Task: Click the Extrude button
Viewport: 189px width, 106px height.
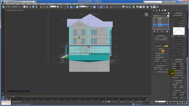Action: coord(174,64)
